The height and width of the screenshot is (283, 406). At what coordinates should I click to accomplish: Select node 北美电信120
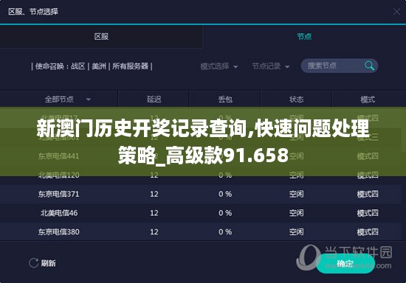[58, 175]
